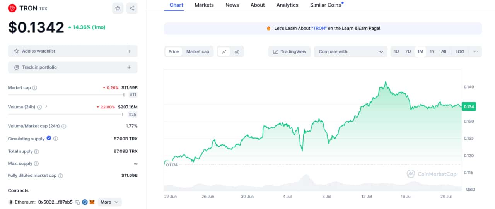The image size is (495, 209).
Task: Open the About tab
Action: (258, 5)
